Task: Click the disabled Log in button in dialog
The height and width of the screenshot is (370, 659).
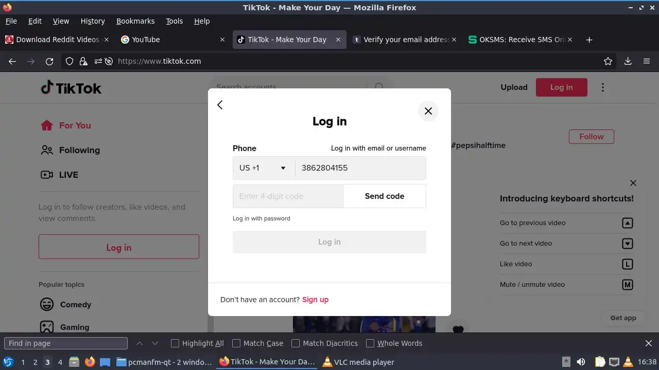Action: click(329, 242)
